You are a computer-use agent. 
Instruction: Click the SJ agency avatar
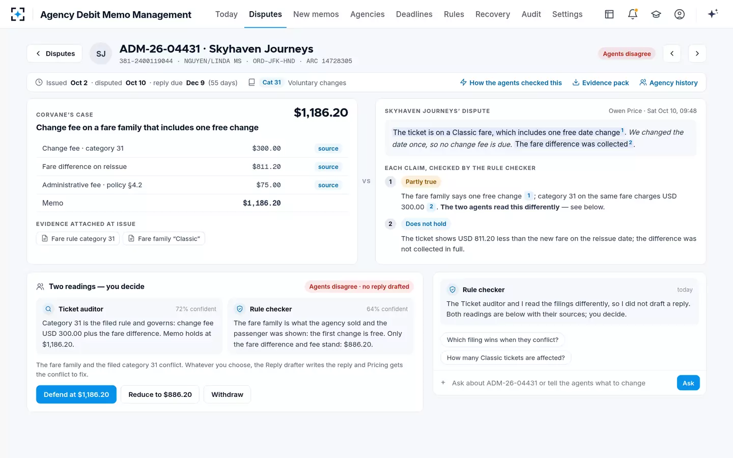(x=101, y=53)
